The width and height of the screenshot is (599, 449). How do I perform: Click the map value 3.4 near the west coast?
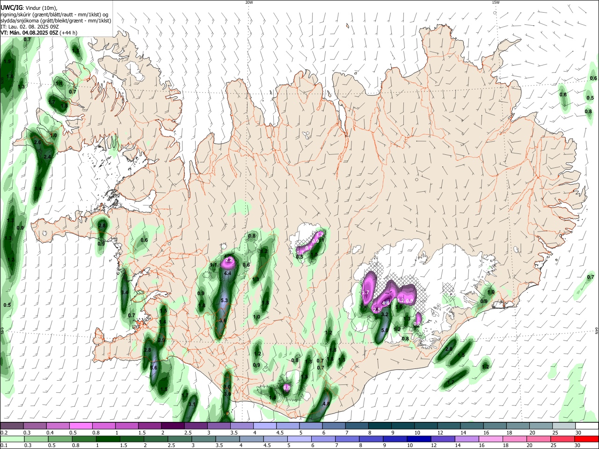tap(124, 292)
